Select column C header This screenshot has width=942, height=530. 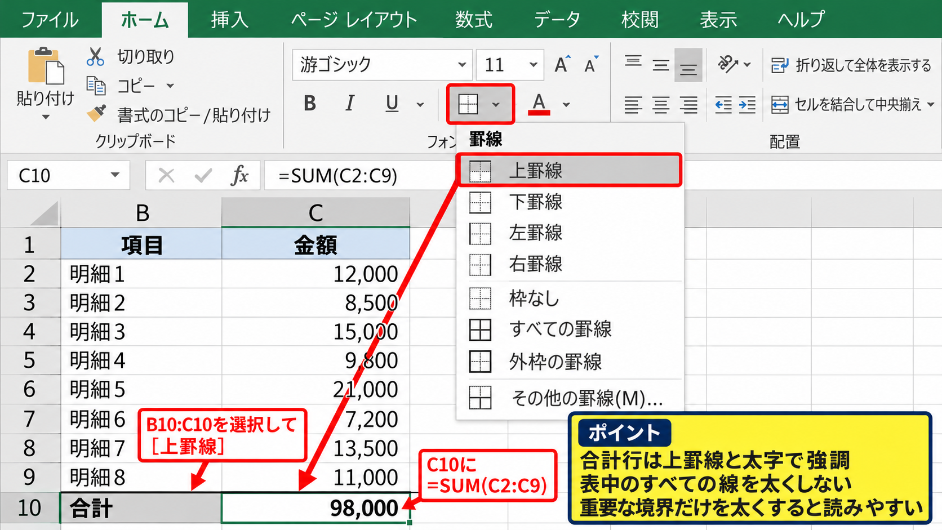coord(316,213)
